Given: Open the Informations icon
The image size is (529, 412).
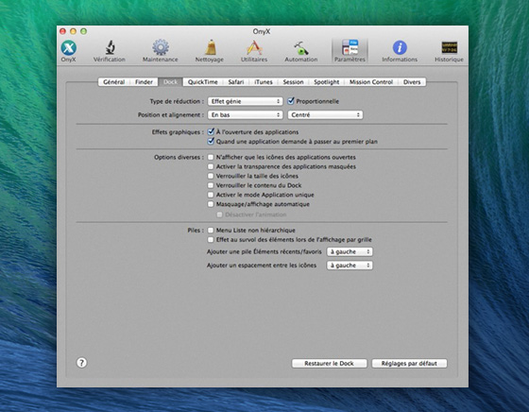Looking at the screenshot, I should pos(400,51).
